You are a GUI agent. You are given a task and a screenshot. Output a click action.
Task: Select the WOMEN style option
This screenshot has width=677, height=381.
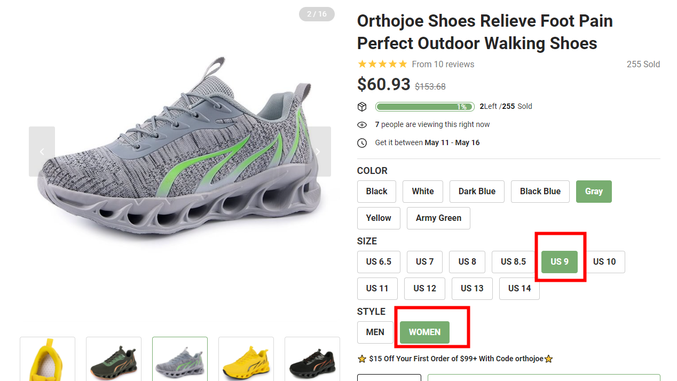[x=424, y=332]
